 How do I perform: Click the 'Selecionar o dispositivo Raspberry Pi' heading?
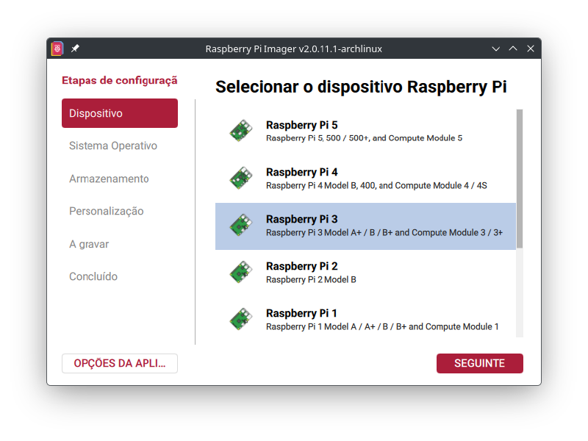point(361,87)
